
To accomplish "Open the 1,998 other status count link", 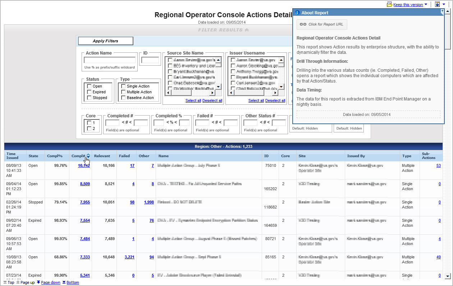I will click(x=149, y=202).
